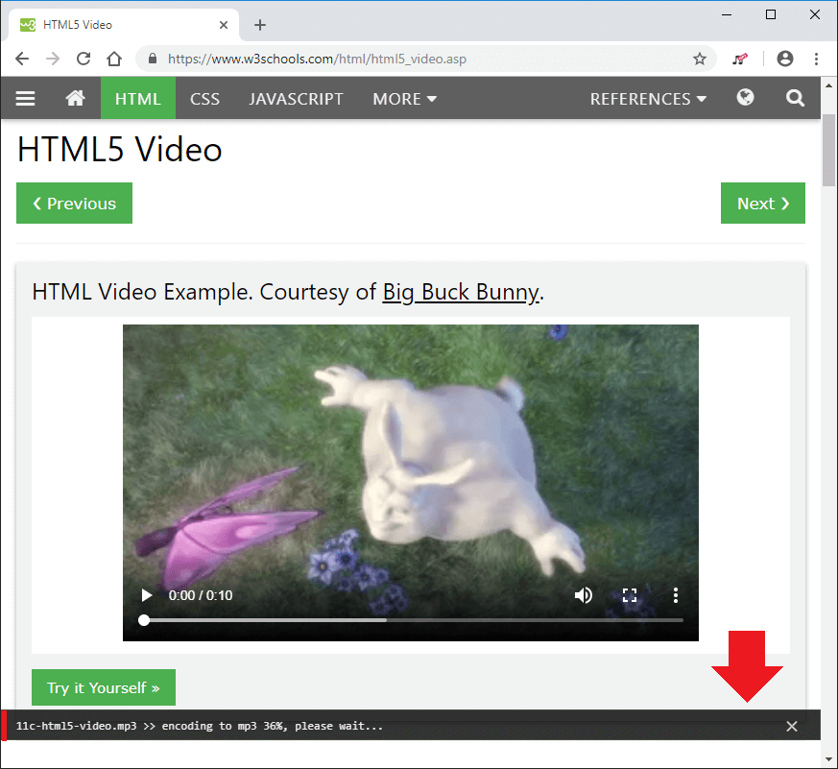Screen dimensions: 838x769
Task: Select the HTML5 Video browser tab
Action: [122, 25]
